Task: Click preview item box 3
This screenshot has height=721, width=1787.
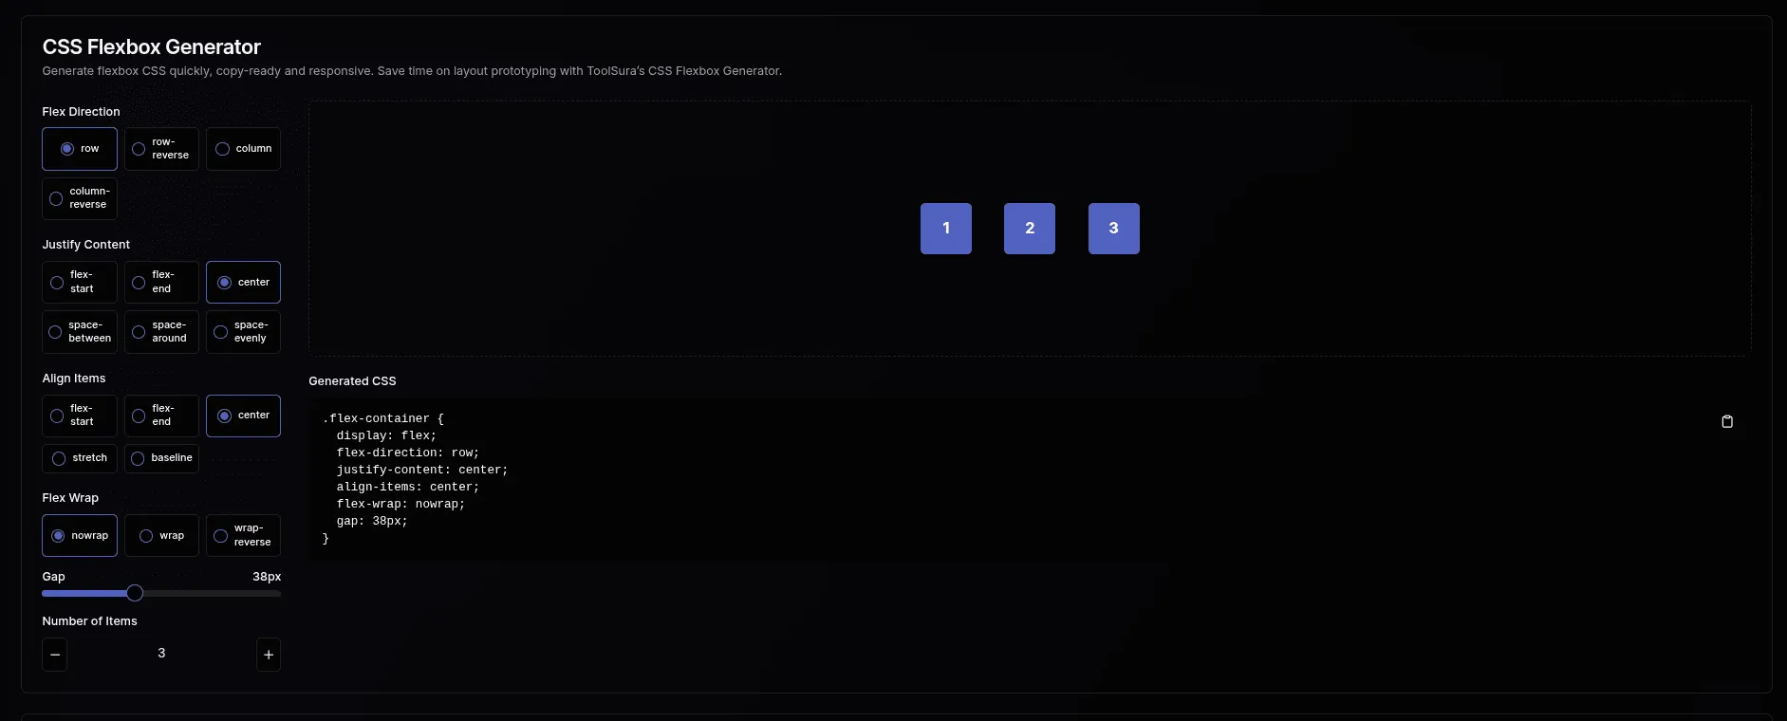Action: pos(1113,229)
